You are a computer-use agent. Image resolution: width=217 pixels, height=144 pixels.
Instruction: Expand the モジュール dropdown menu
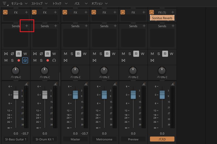point(19,4)
